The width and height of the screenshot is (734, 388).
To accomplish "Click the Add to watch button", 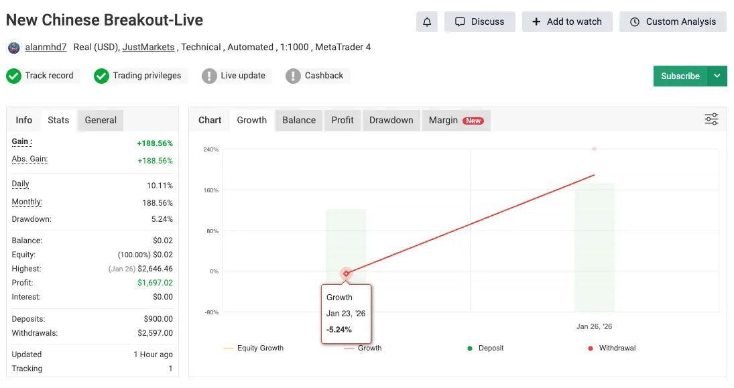I will pyautogui.click(x=567, y=21).
